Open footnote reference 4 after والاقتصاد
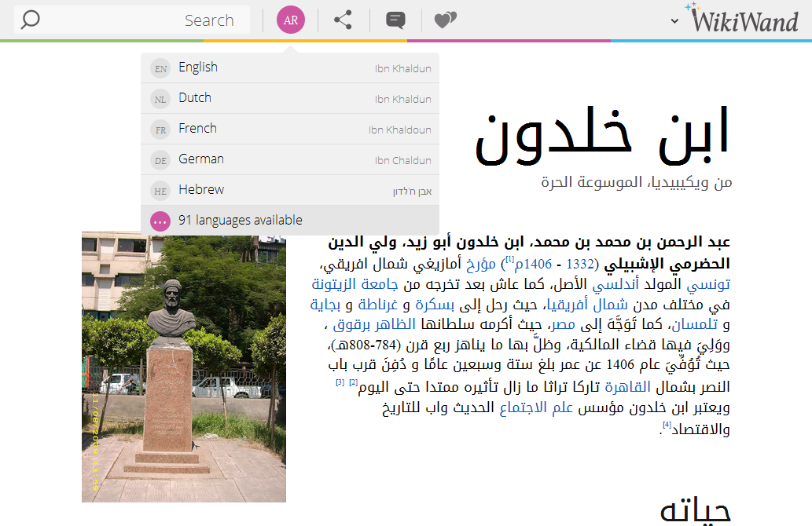 (x=667, y=425)
